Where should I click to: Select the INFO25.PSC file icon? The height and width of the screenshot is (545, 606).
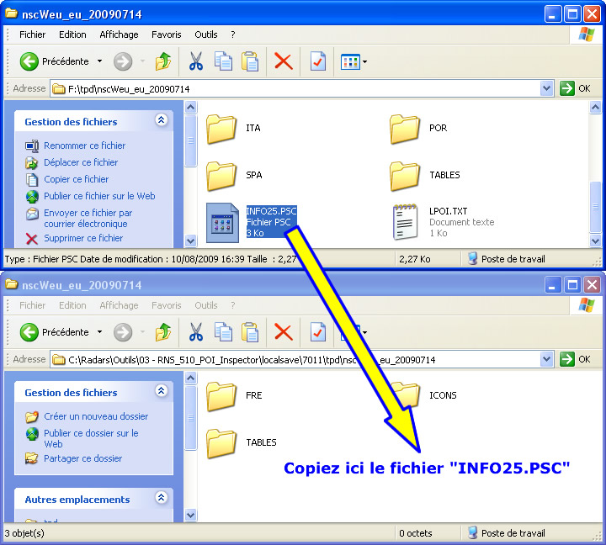coord(223,222)
